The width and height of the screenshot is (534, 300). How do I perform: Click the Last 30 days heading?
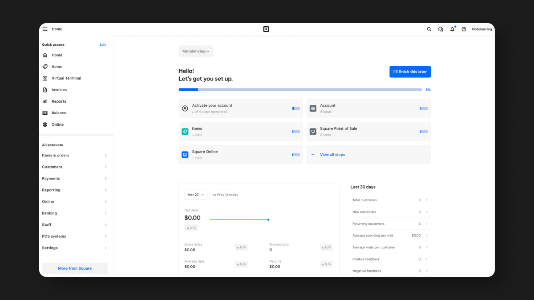click(x=363, y=187)
